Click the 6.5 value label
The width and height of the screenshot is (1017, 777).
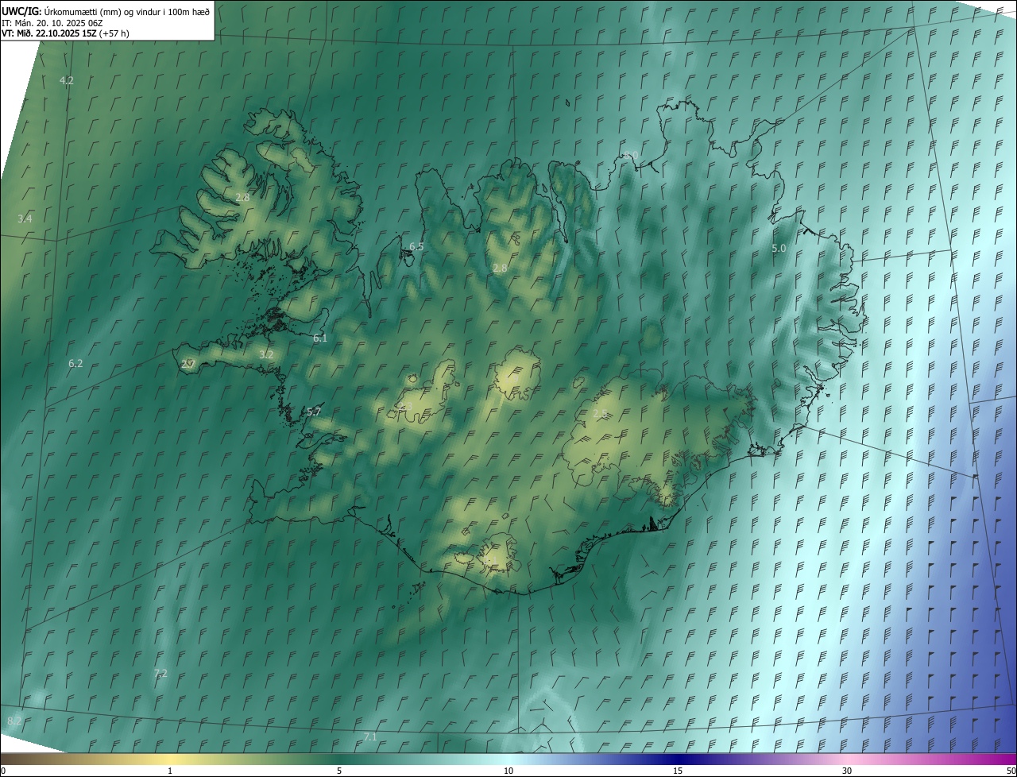(416, 247)
